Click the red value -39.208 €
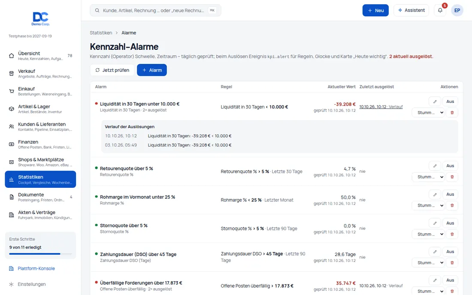 pyautogui.click(x=345, y=104)
